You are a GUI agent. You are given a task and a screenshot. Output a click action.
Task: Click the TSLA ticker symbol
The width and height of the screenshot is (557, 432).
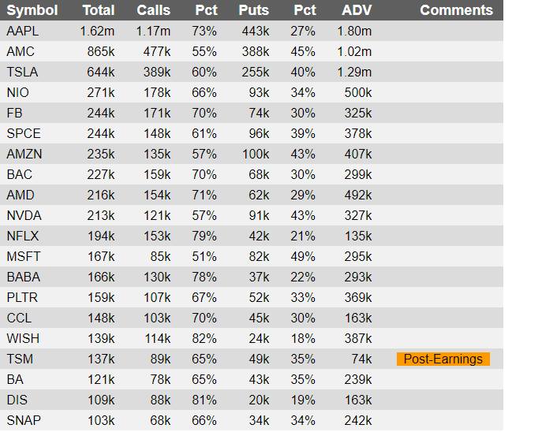22,72
